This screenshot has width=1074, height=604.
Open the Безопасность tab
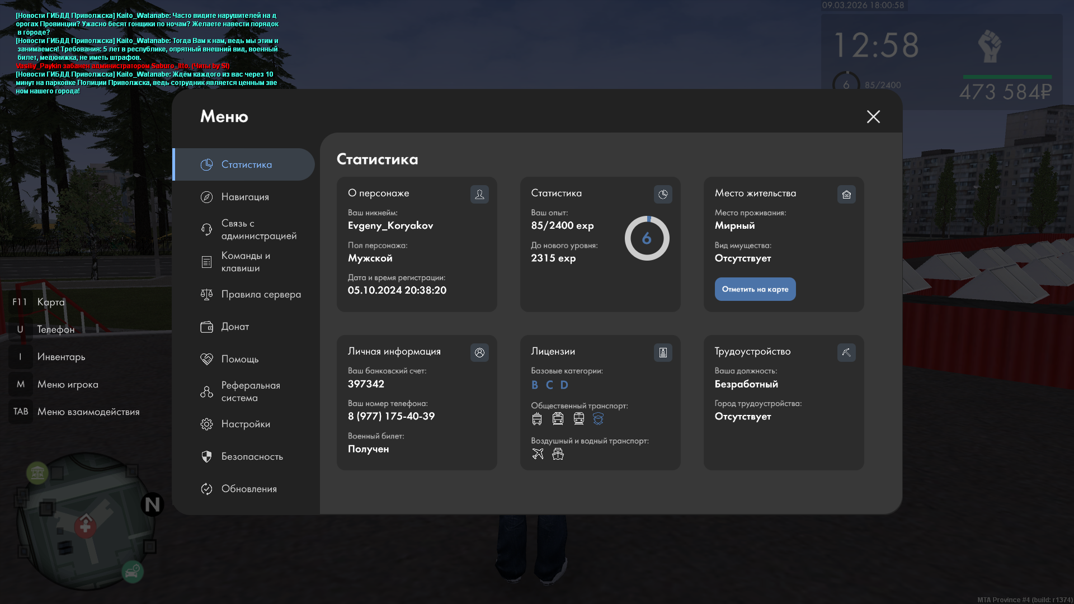252,456
